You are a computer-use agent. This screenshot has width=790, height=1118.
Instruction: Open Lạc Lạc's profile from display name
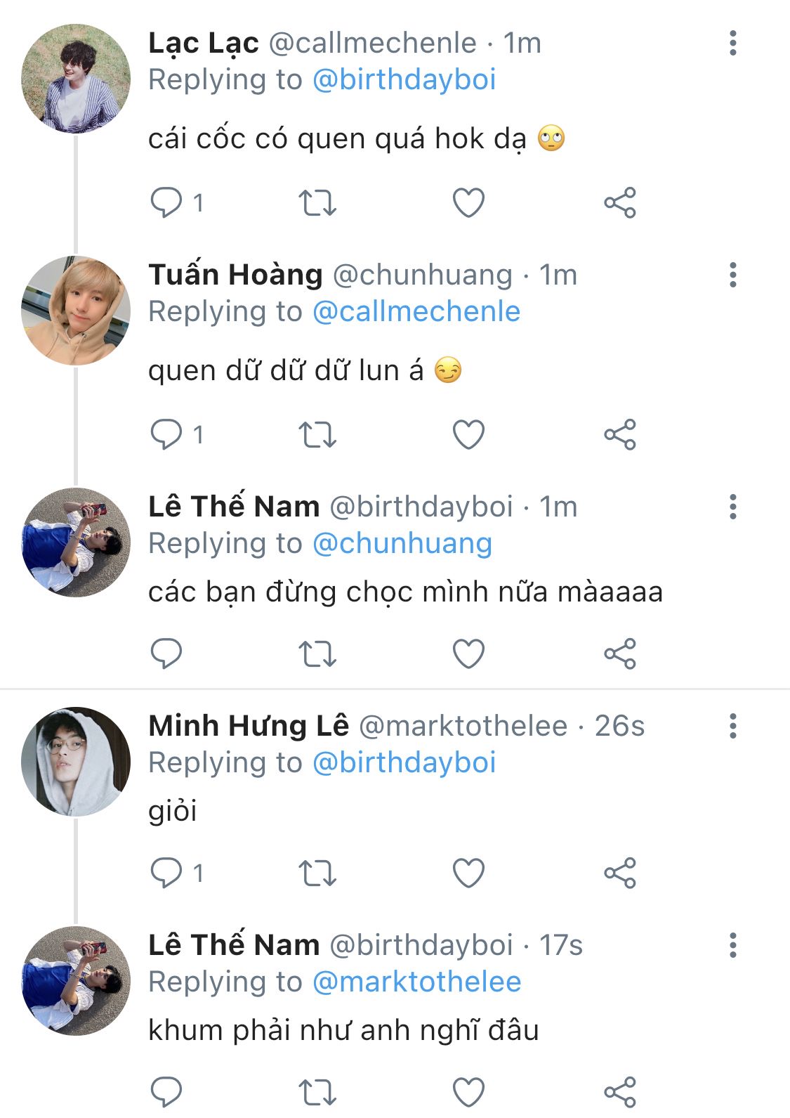tap(204, 44)
